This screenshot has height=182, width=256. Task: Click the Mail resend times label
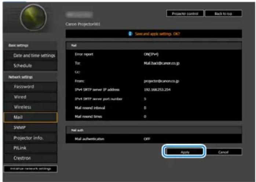point(88,116)
